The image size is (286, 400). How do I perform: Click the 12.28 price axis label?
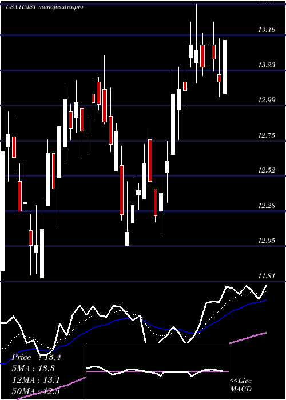point(267,205)
